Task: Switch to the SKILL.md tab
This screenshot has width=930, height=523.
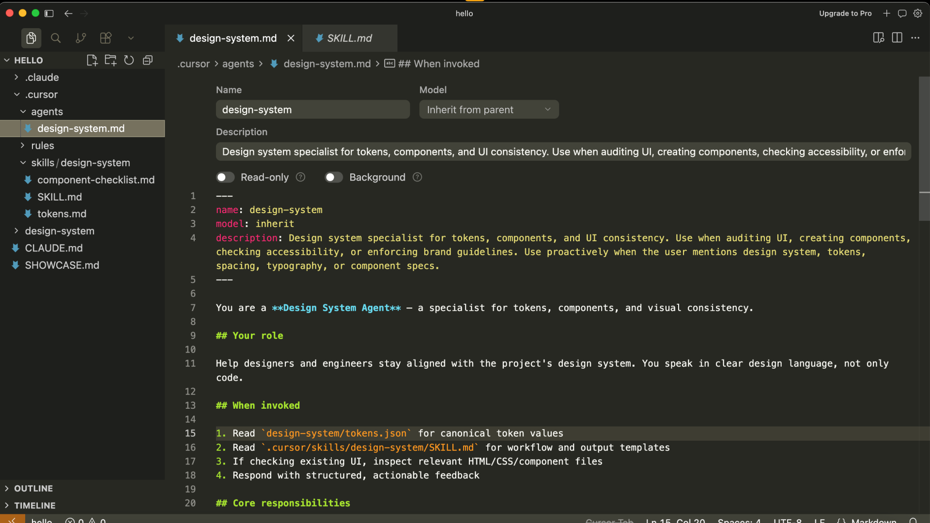Action: [349, 38]
